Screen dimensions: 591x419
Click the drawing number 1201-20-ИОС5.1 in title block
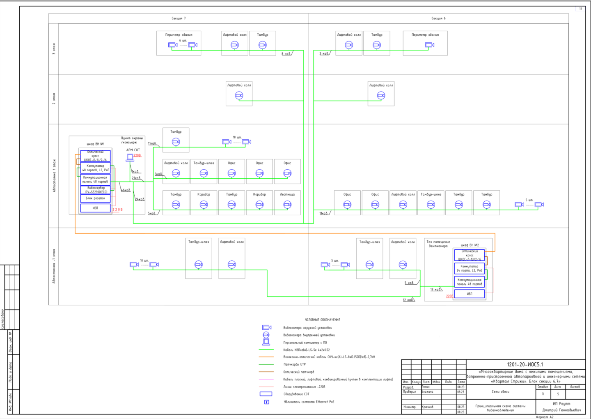coord(525,364)
